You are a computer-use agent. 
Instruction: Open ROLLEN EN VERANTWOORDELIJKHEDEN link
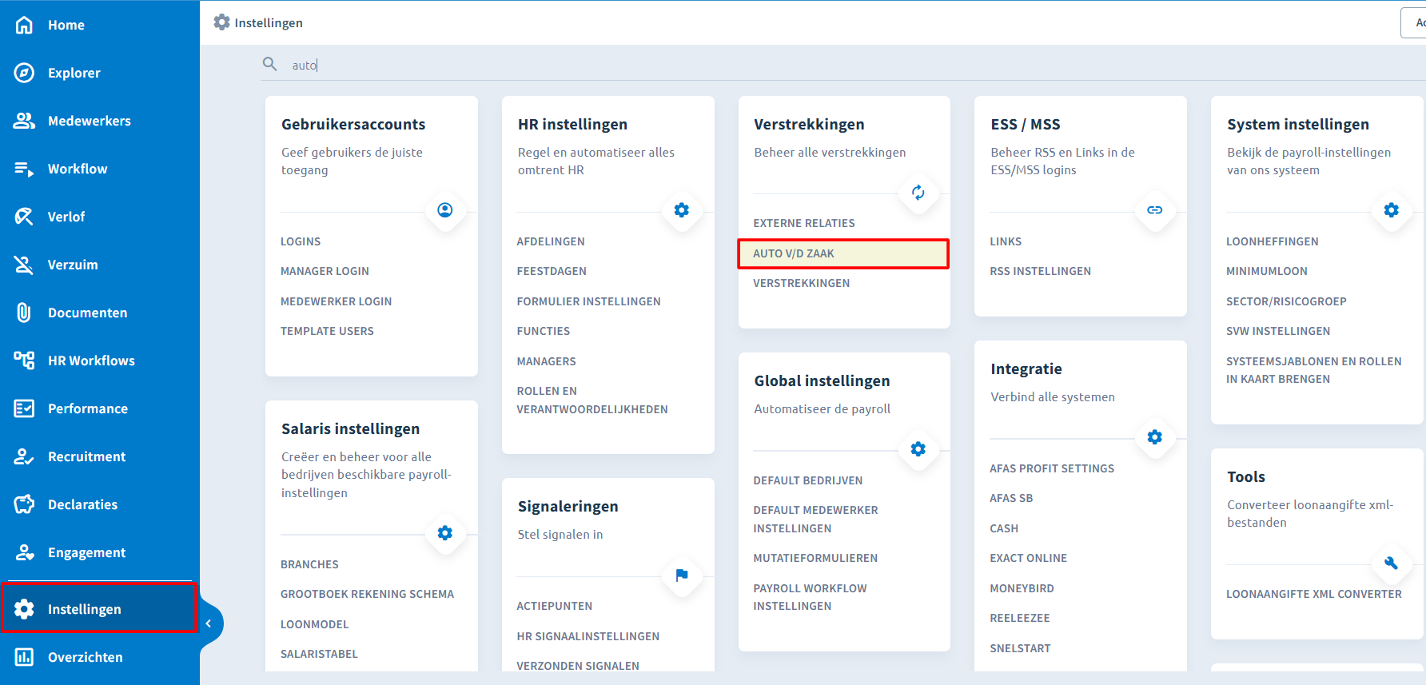(592, 400)
